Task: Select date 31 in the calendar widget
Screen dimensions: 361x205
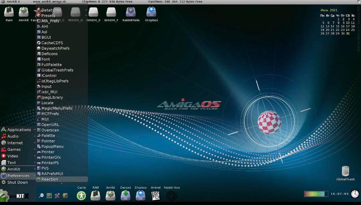Action: pos(348,33)
